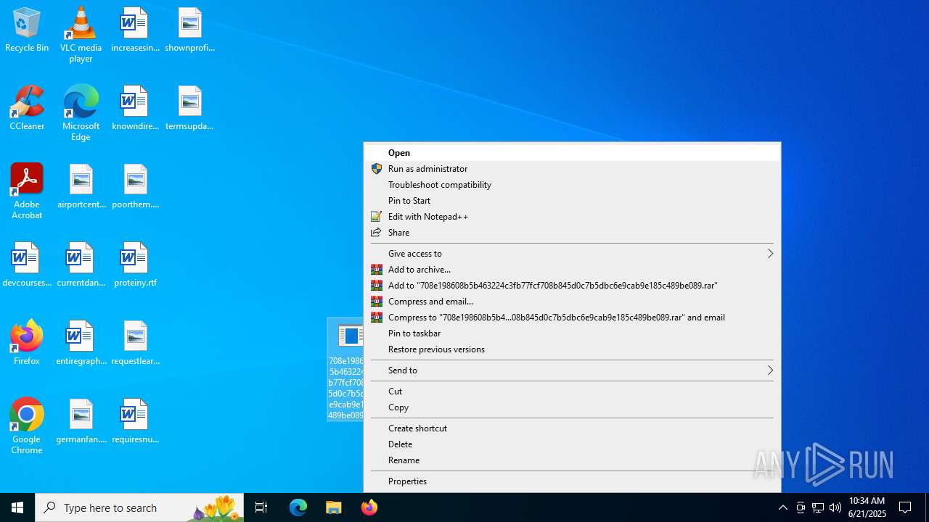Screen dimensions: 929x522
Task: Expand the Give access to submenu
Action: pyautogui.click(x=572, y=254)
